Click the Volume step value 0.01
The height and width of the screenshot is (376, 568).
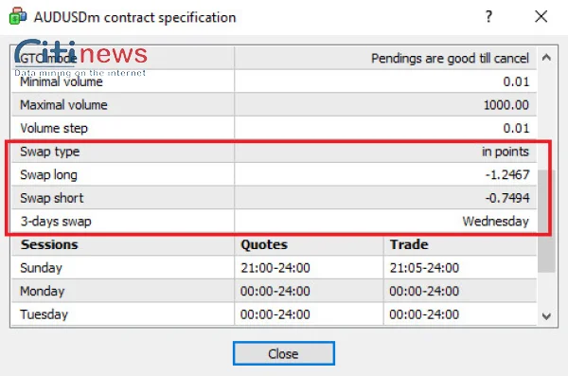click(x=516, y=129)
